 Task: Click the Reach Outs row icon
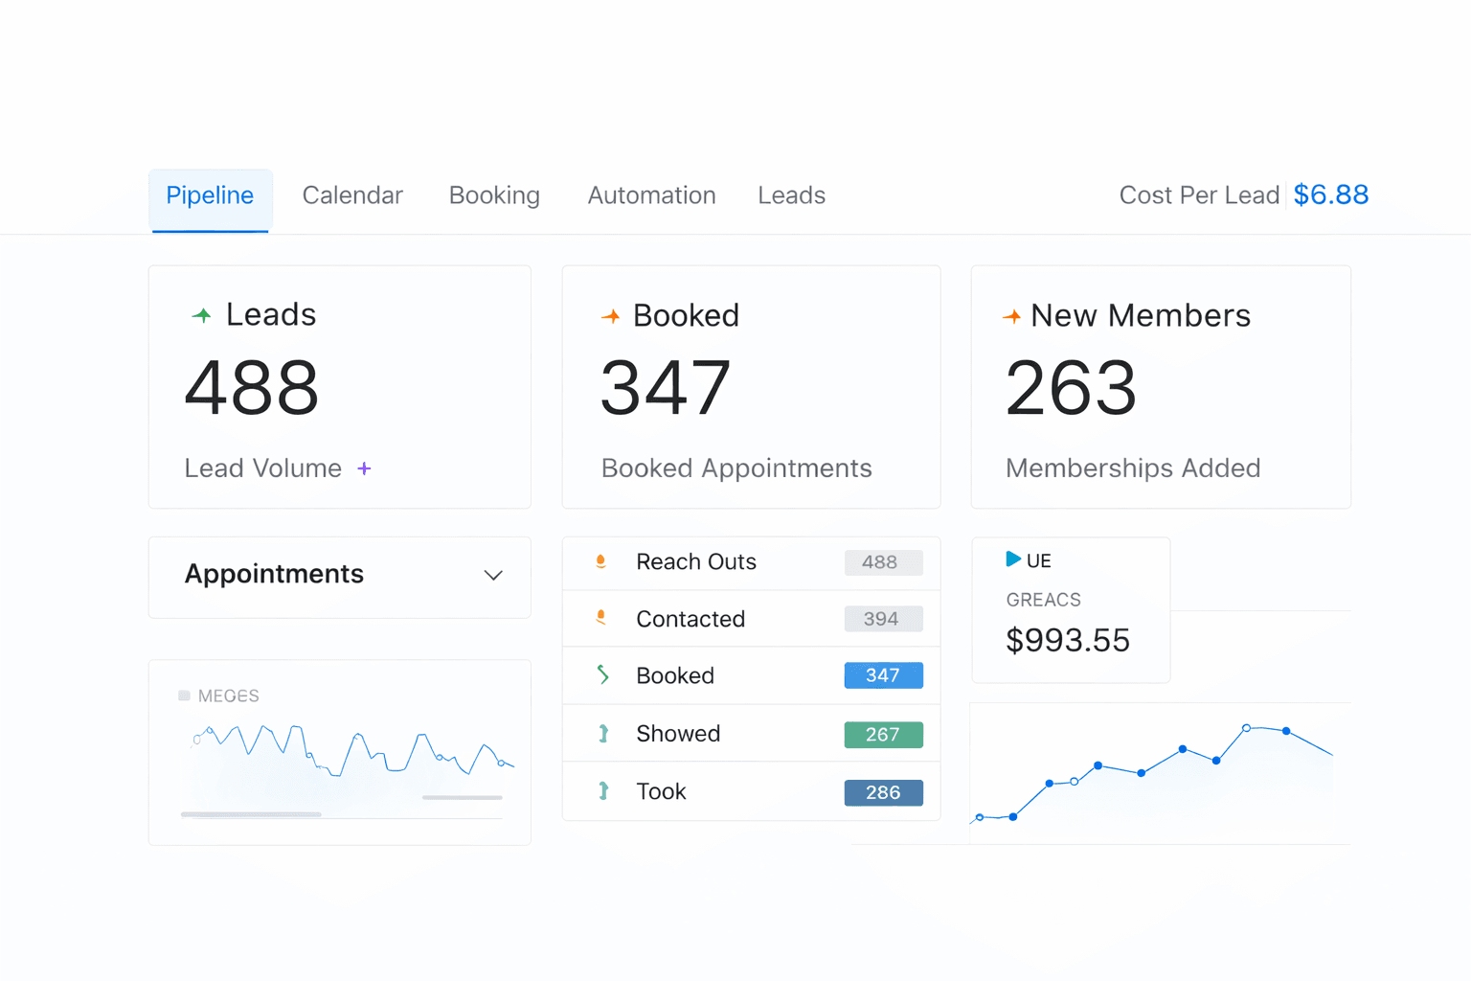tap(600, 561)
